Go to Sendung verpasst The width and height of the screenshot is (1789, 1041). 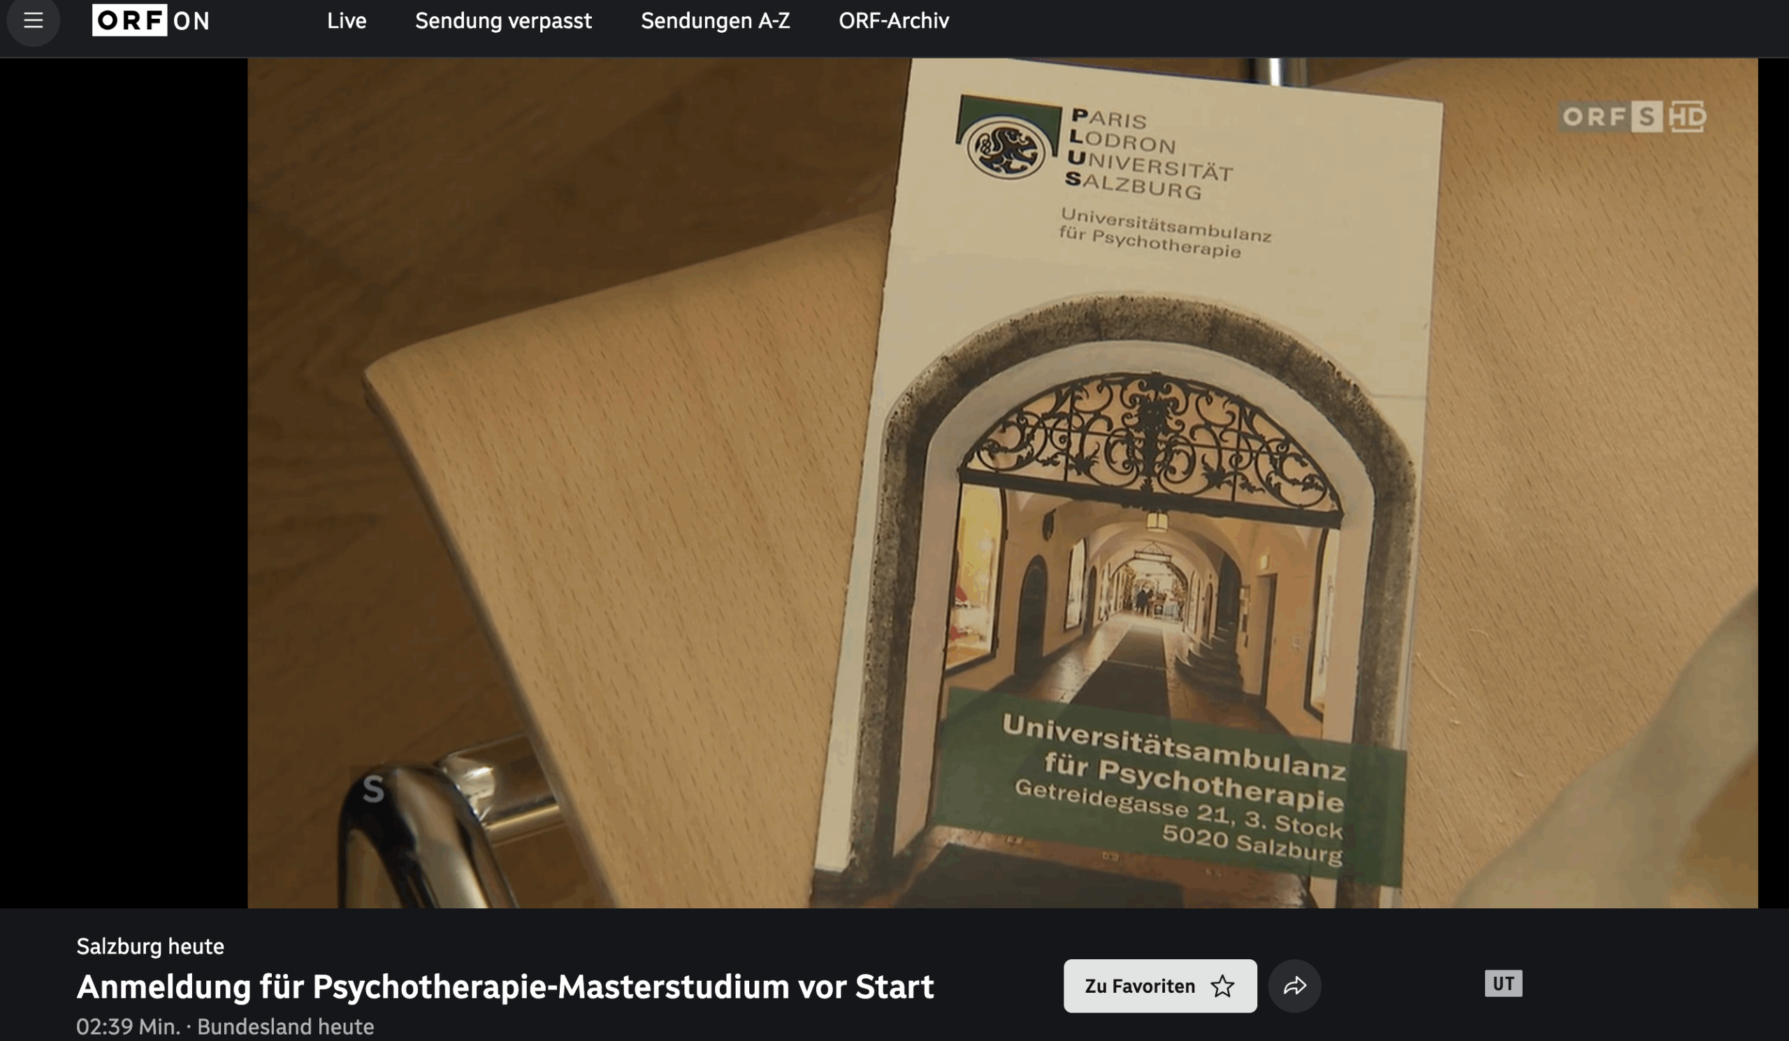(x=502, y=21)
